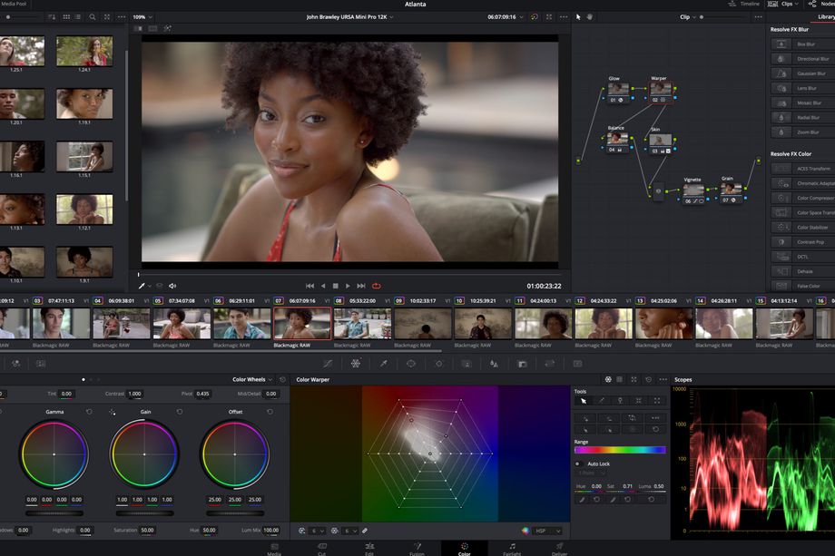Switch to the Timeline tab
835x556 pixels.
750,4
